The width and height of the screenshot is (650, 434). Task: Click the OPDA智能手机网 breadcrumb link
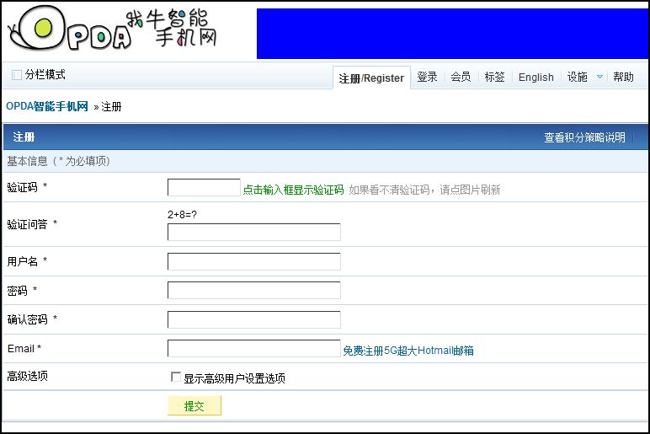(47, 106)
